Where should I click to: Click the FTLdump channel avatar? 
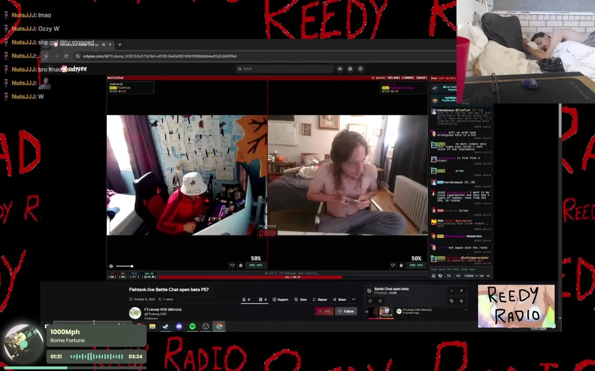[135, 313]
